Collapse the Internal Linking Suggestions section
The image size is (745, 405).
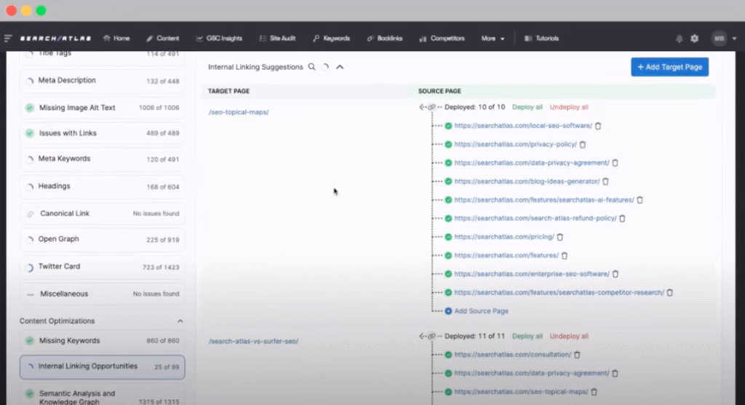point(340,67)
